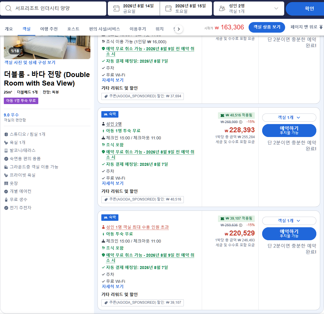
Task: Click coupon tag 할인 ₩ 39,107
Action: pyautogui.click(x=143, y=303)
